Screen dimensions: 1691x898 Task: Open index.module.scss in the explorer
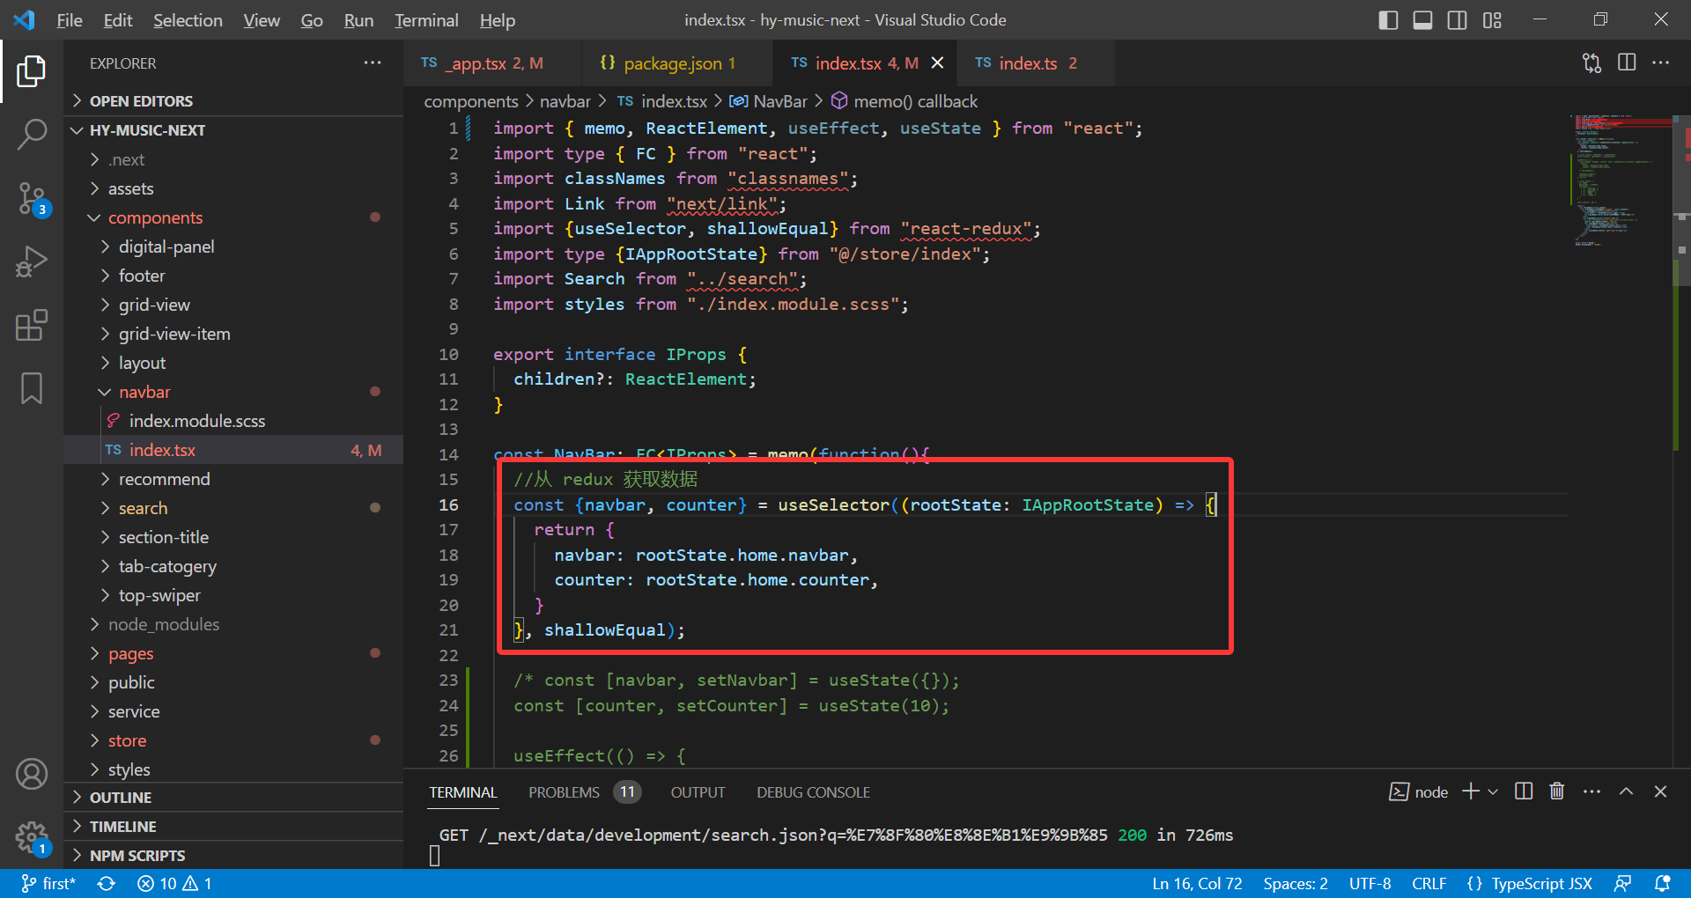coord(233,421)
